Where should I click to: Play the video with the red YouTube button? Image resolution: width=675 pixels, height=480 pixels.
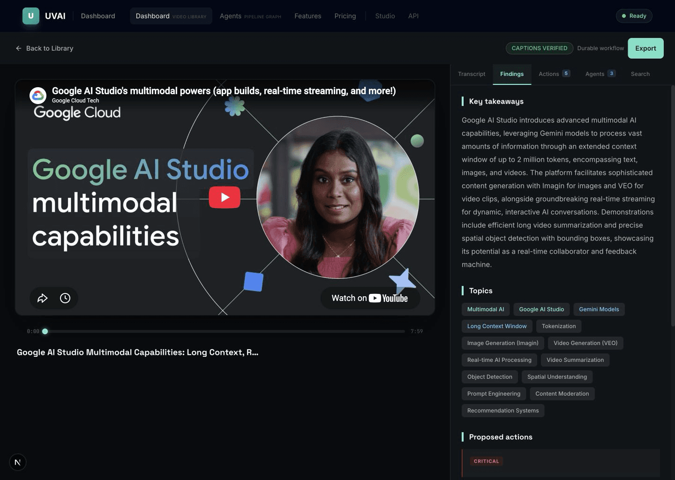click(225, 197)
